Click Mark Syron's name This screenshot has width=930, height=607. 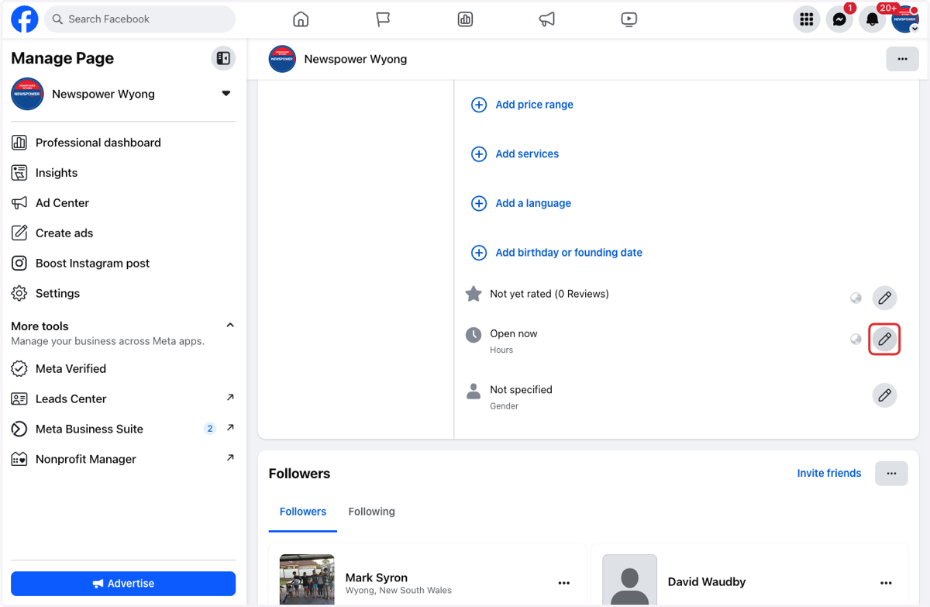(x=377, y=578)
